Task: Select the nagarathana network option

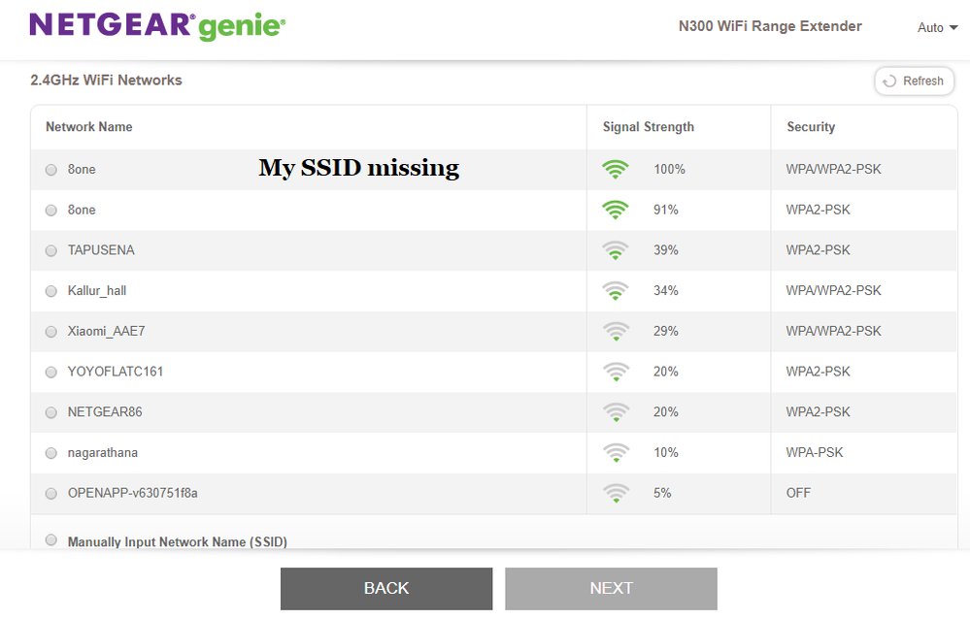Action: click(x=51, y=453)
